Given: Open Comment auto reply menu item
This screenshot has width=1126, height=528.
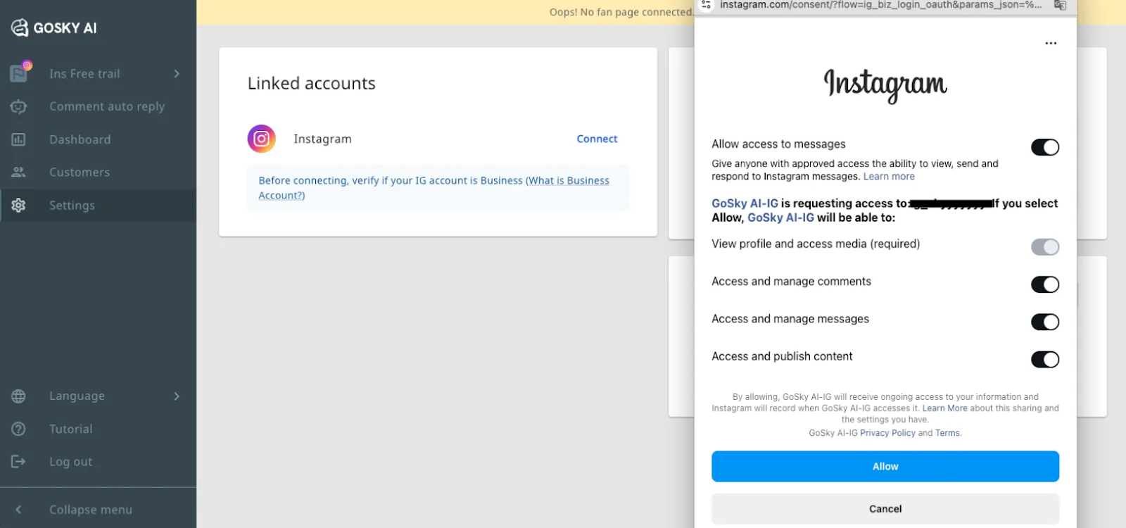Looking at the screenshot, I should click(x=98, y=106).
